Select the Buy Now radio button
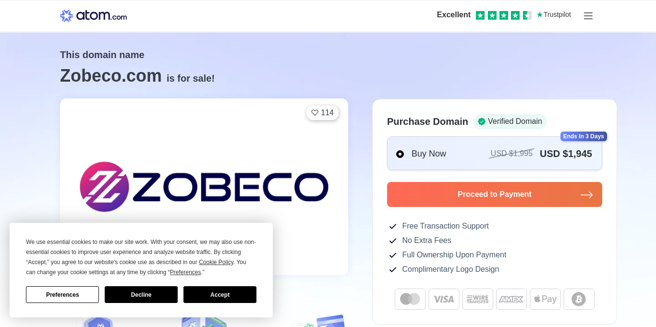The width and height of the screenshot is (656, 327). point(400,154)
